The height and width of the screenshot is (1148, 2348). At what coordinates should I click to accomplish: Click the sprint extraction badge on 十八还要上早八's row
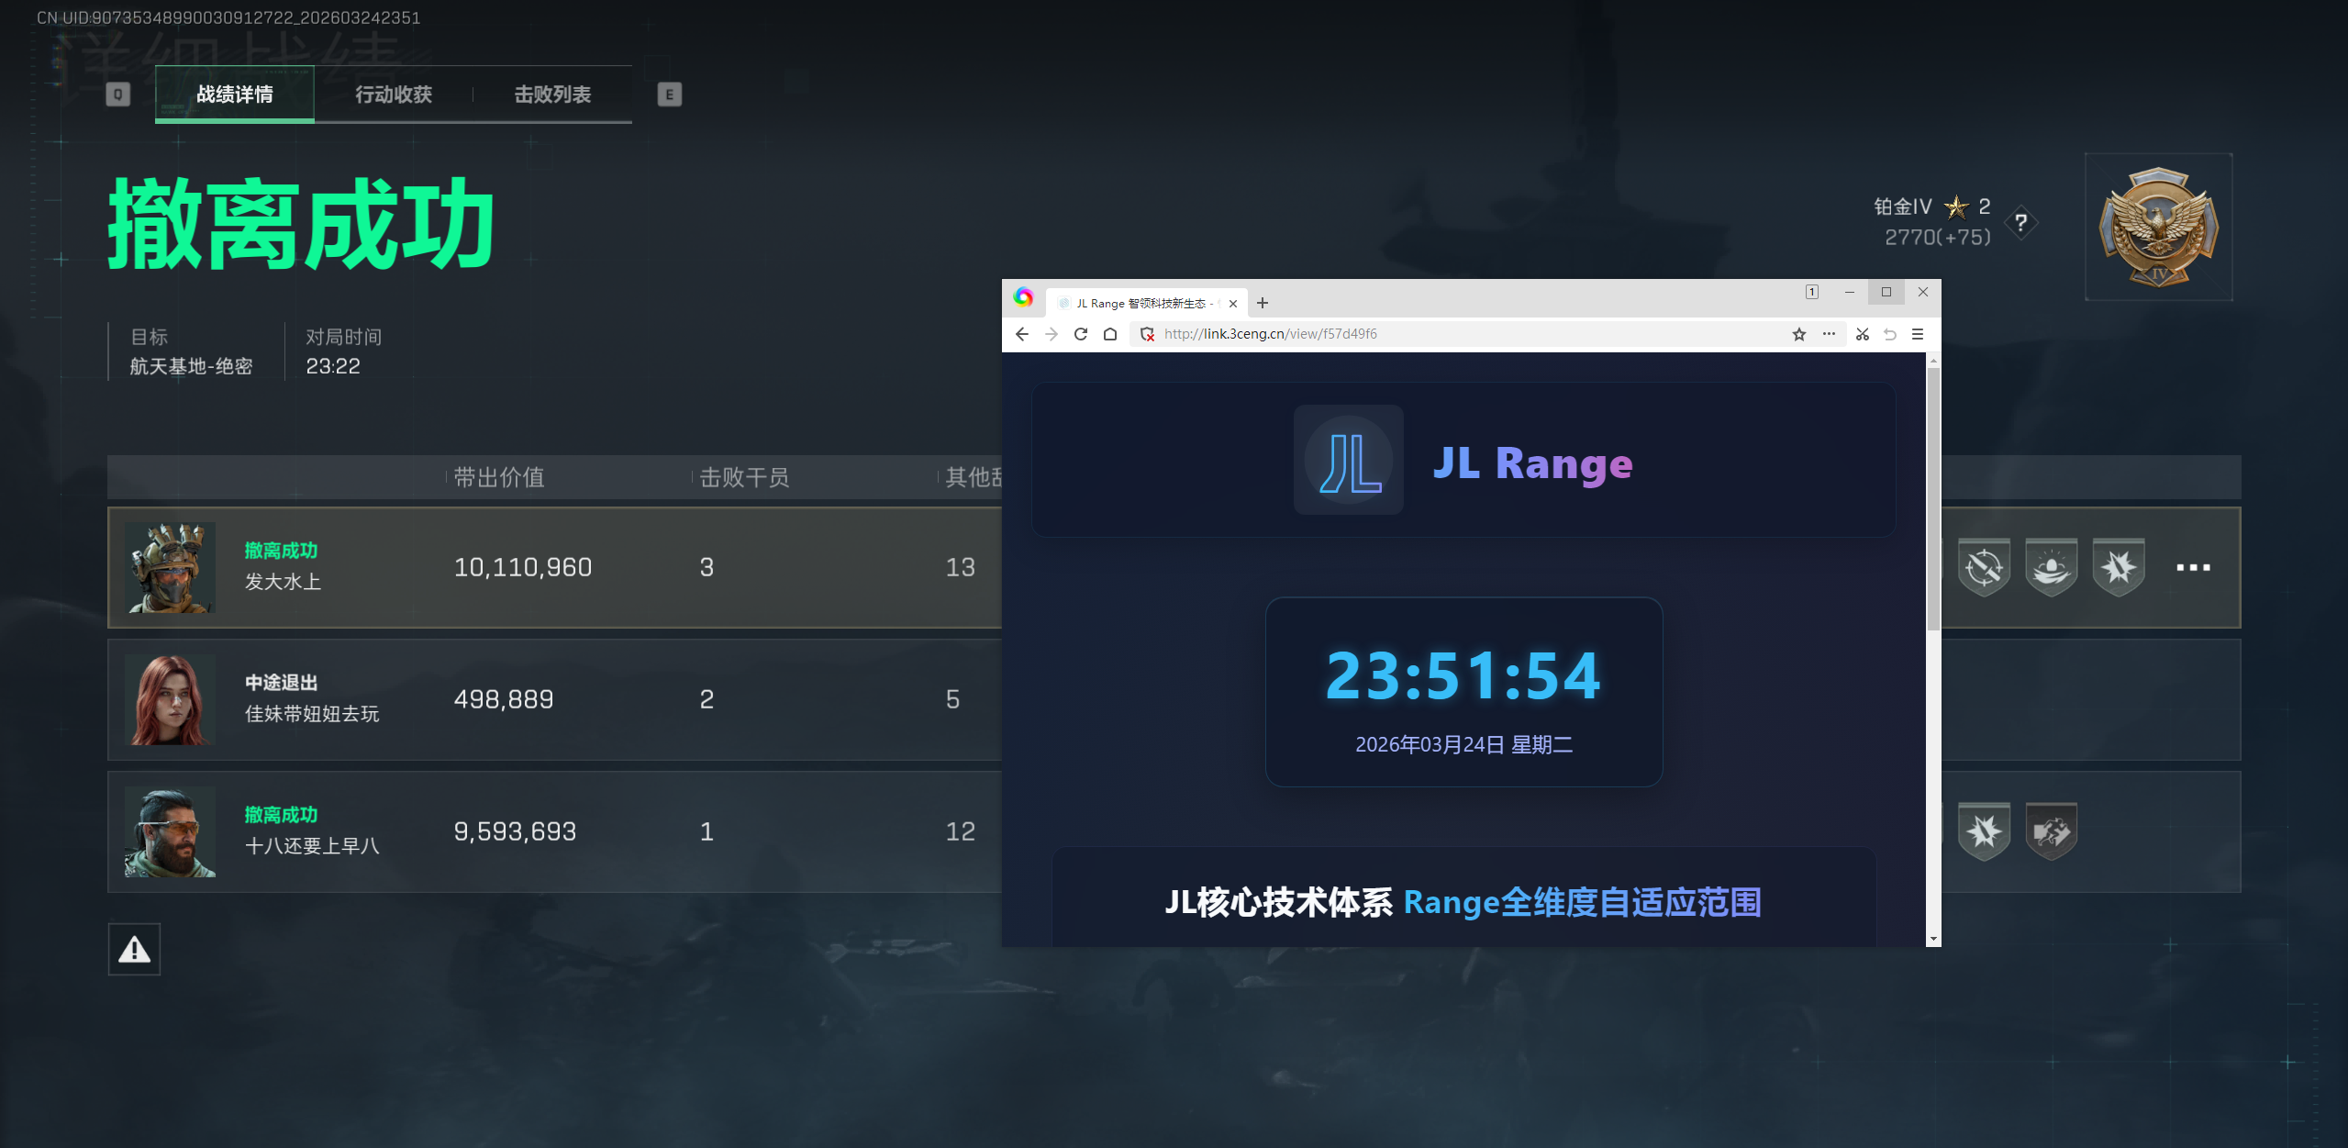click(x=2052, y=830)
